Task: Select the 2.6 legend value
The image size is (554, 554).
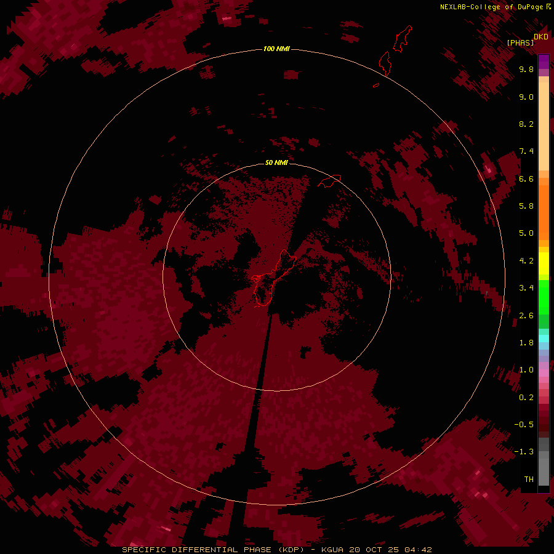Action: pyautogui.click(x=526, y=316)
